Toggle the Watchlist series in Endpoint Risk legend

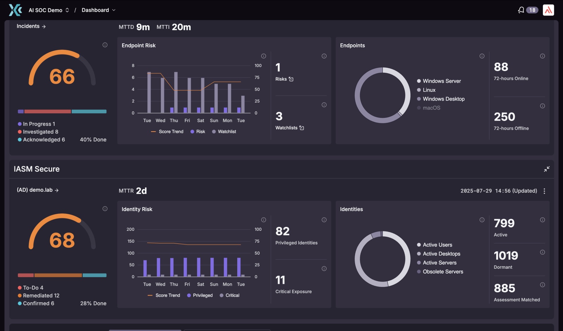[224, 132]
